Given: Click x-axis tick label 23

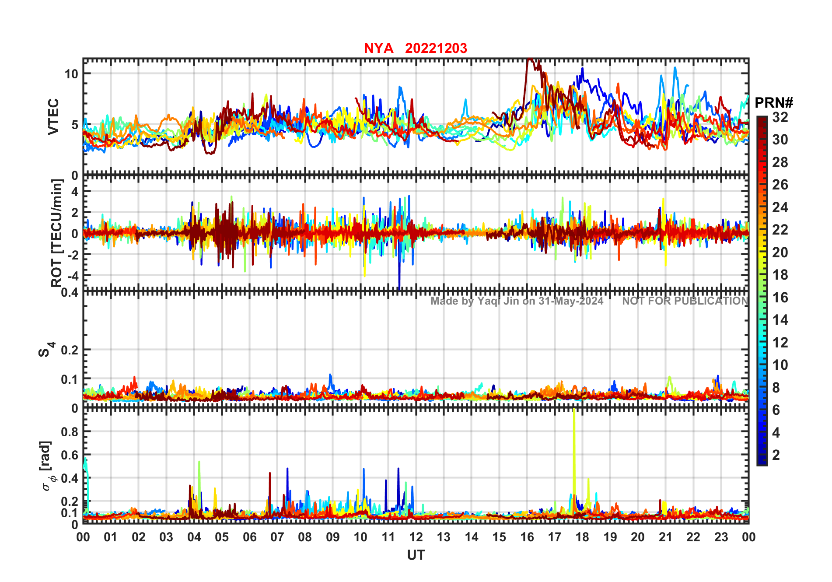Looking at the screenshot, I should click(x=721, y=537).
